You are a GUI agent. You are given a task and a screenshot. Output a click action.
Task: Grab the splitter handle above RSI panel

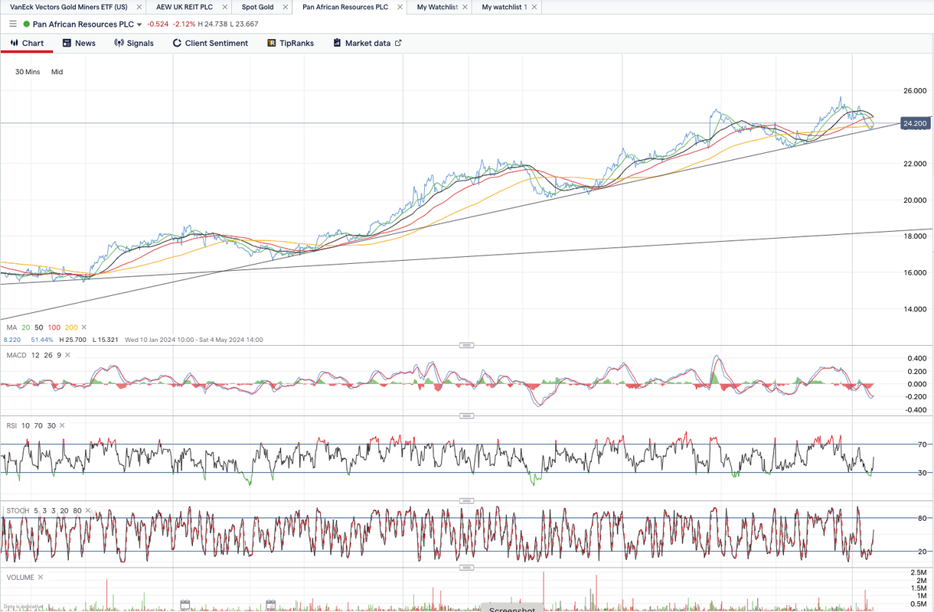click(466, 416)
